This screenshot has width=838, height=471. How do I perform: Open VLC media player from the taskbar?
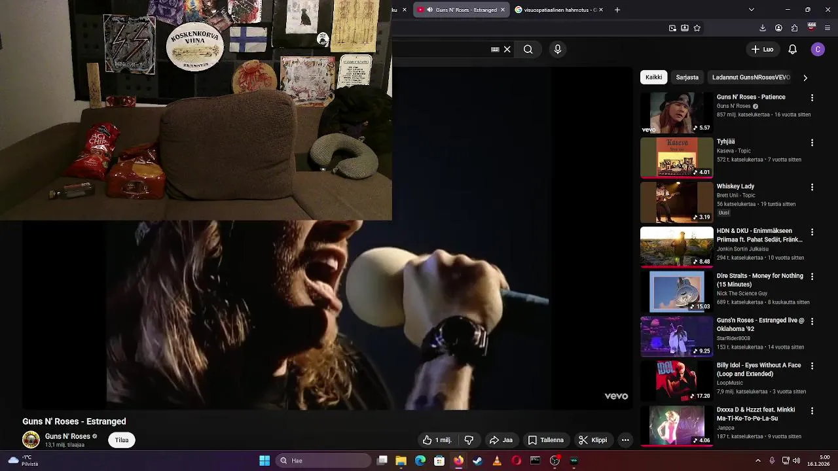(497, 461)
